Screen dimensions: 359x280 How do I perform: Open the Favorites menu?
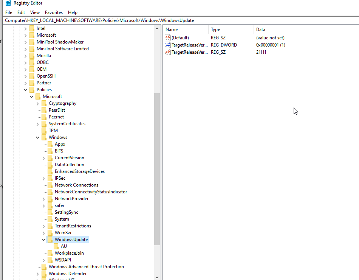point(54,12)
